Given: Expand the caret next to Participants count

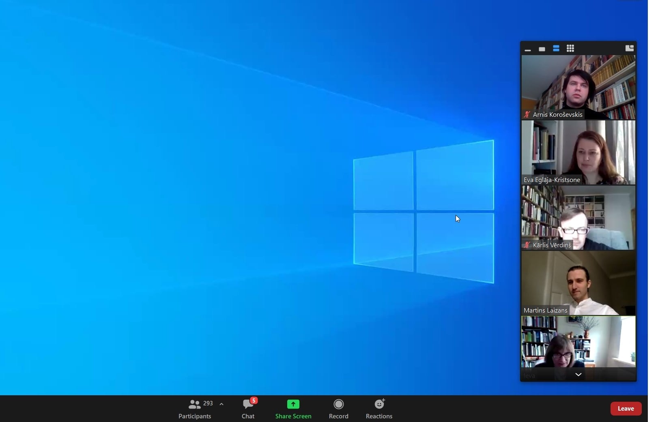Looking at the screenshot, I should point(221,404).
